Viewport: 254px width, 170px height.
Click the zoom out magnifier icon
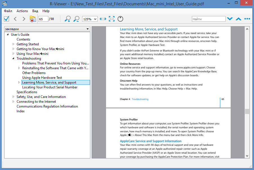coord(76,19)
